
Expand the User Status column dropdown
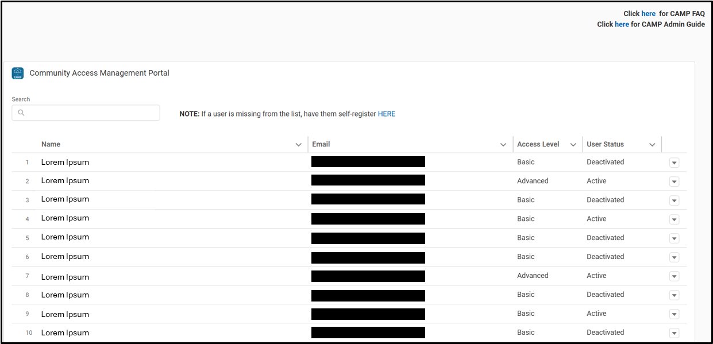[x=652, y=144]
